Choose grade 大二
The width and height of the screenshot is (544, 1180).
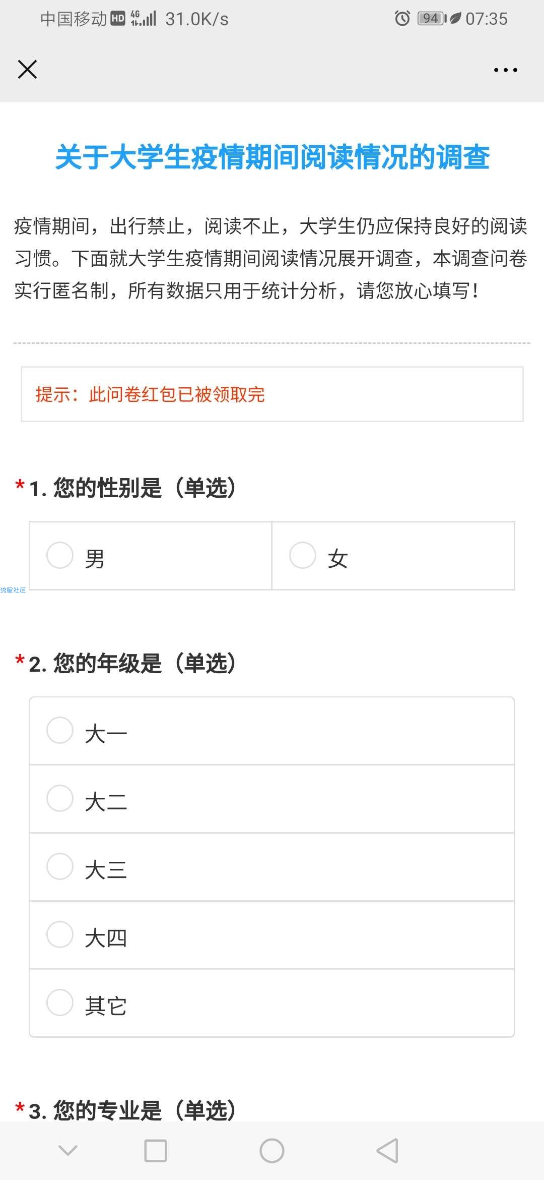[x=272, y=799]
